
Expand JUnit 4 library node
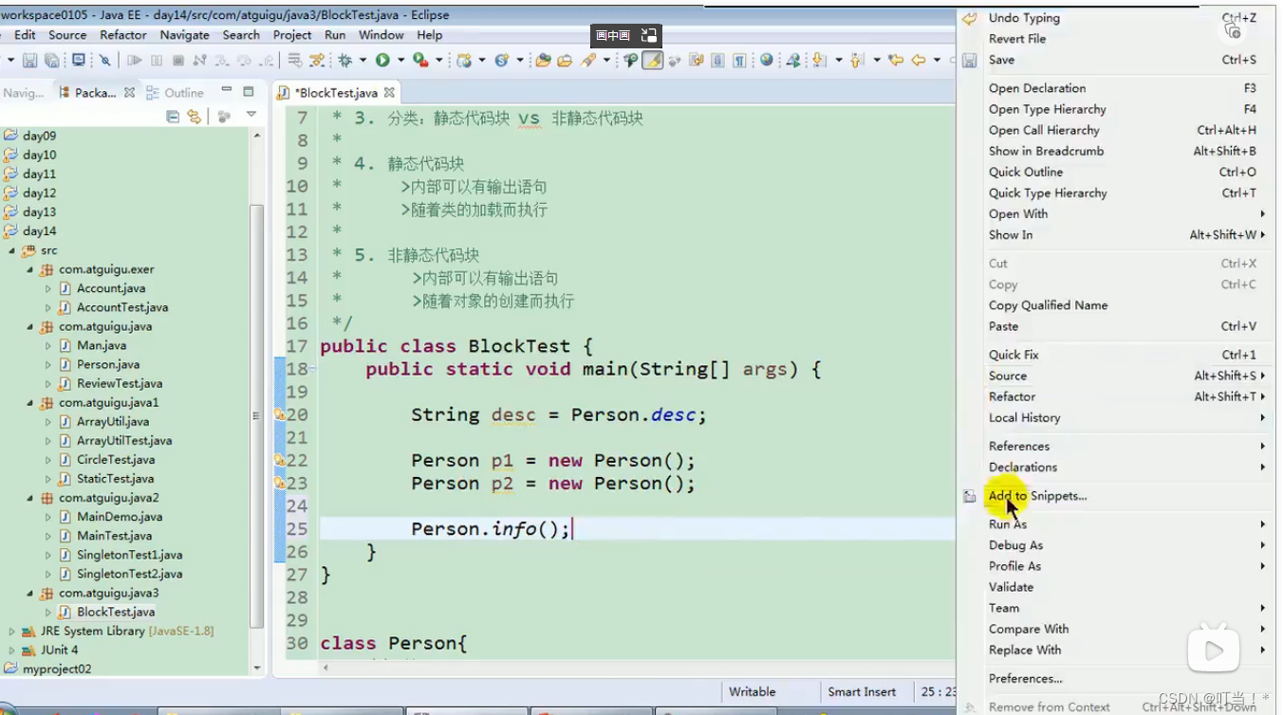pyautogui.click(x=11, y=650)
